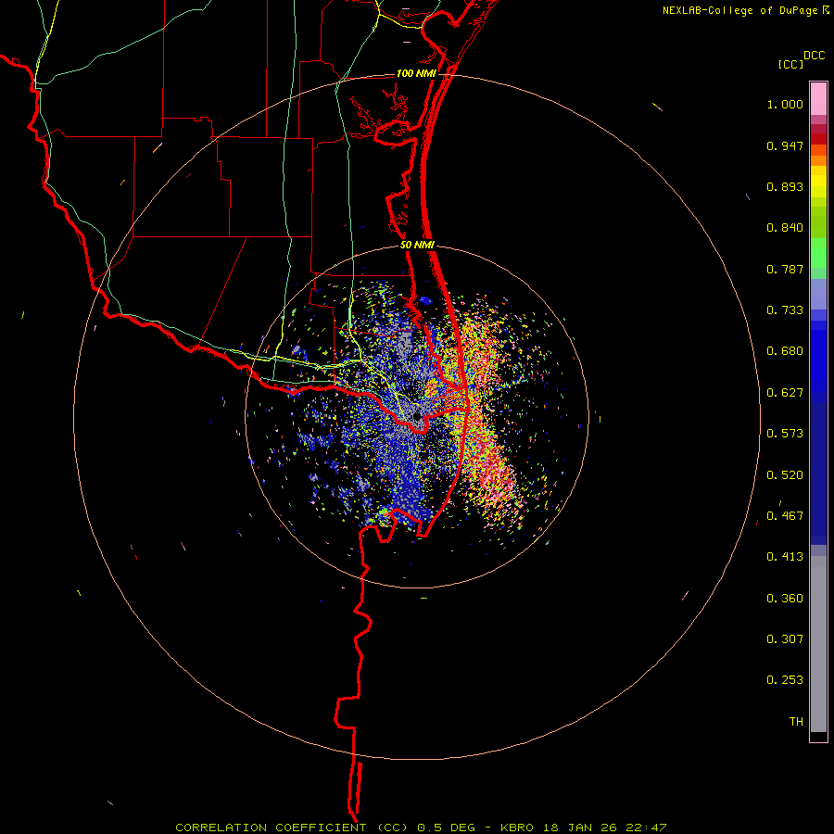Pick the gray low-value segment of the color bar
This screenshot has height=834, width=834.
tap(818, 644)
